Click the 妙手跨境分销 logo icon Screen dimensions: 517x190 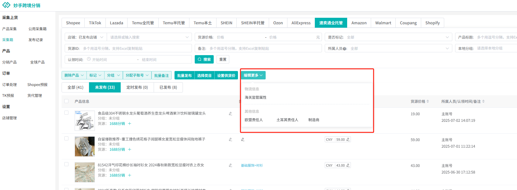6,5
